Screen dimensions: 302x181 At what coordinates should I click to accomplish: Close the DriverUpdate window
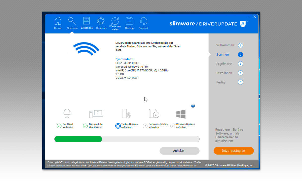click(255, 17)
